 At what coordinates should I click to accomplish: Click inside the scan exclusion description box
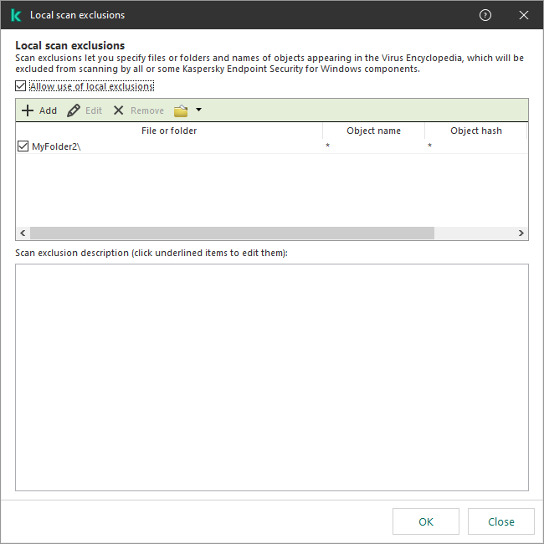(272, 377)
